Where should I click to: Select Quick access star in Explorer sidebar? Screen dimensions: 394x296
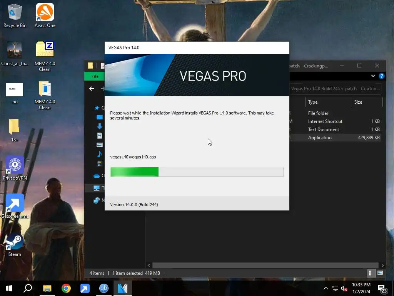[97, 108]
